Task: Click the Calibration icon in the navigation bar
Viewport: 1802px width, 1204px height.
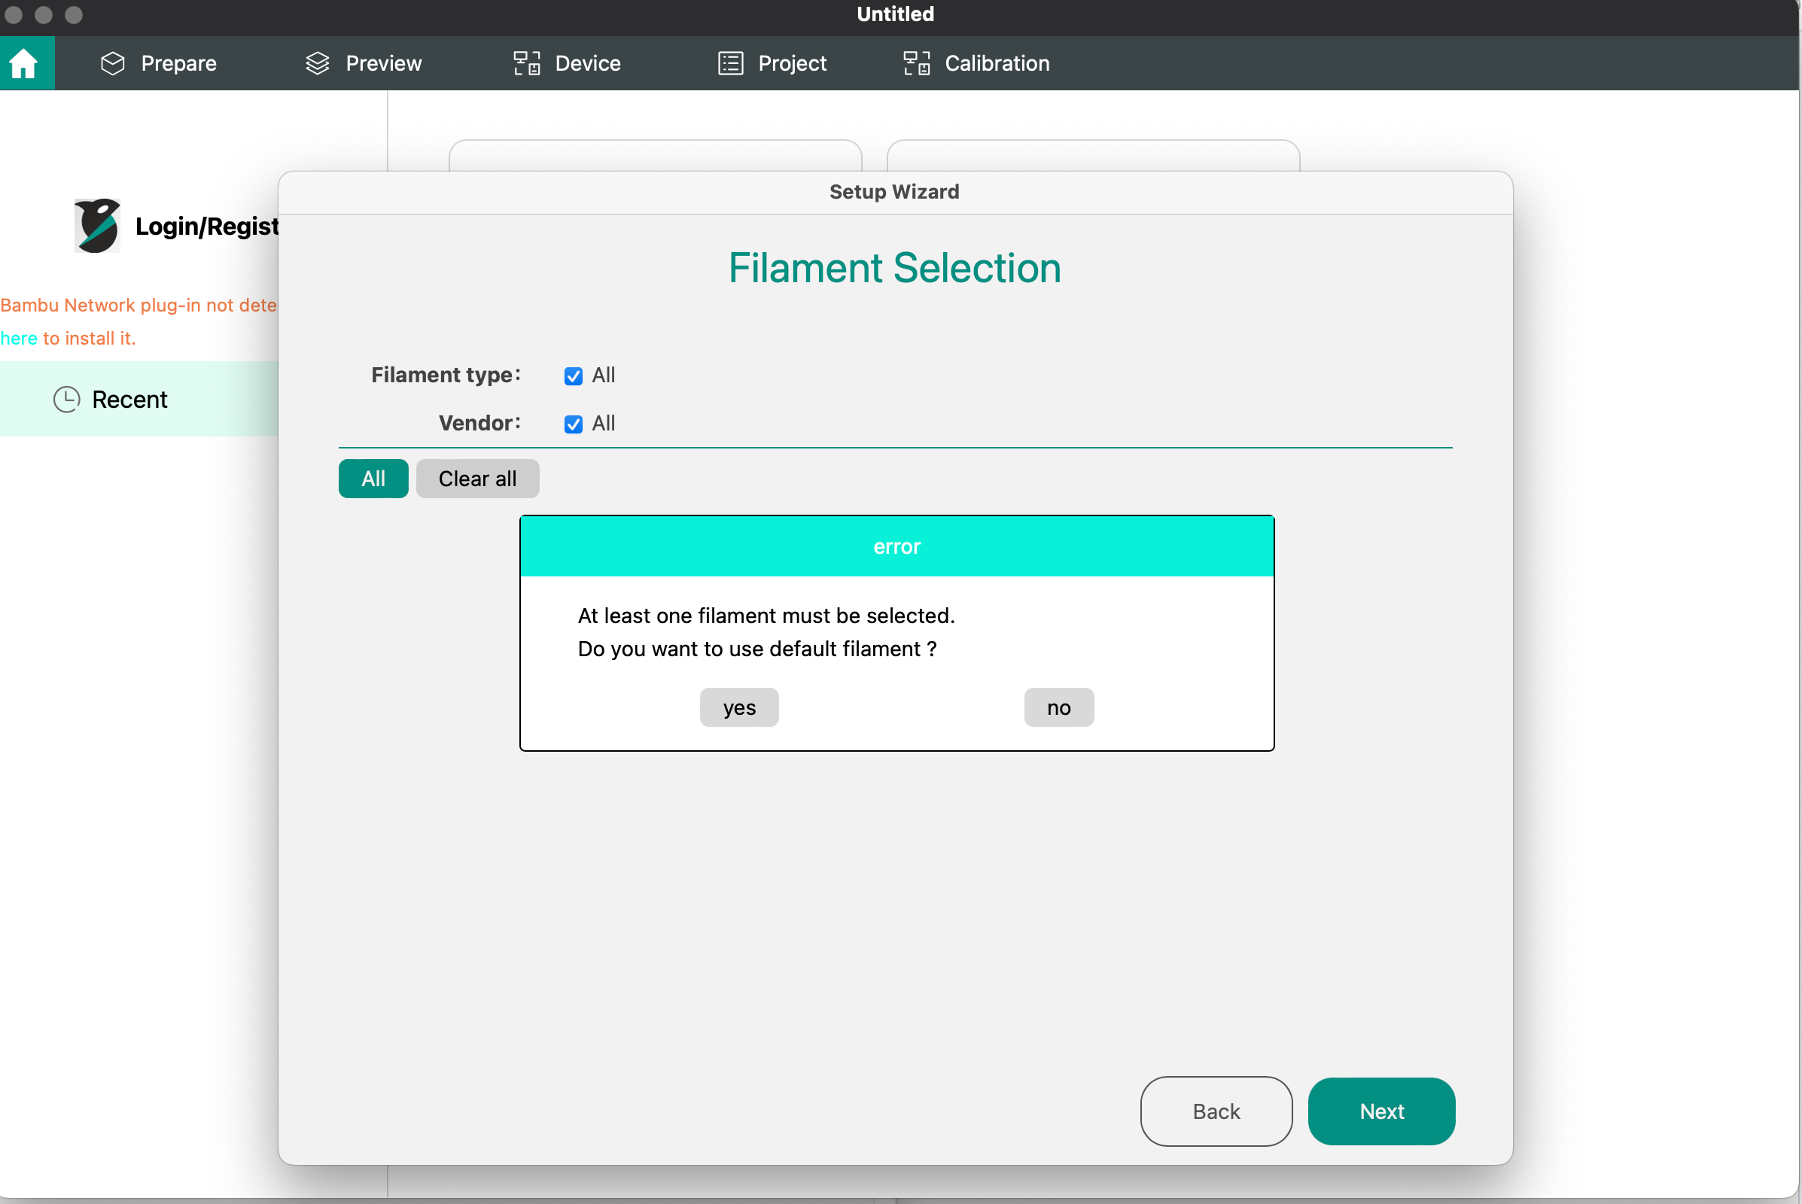Action: [915, 63]
